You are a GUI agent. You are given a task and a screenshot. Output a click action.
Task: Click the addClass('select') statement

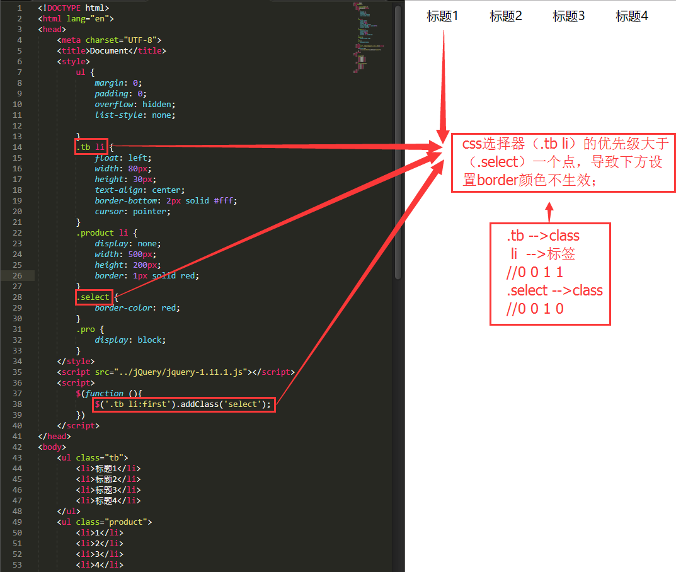pyautogui.click(x=183, y=404)
